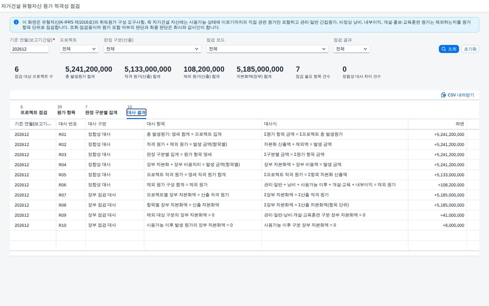Select the R02 cell
The image size is (489, 306).
(x=71, y=144)
